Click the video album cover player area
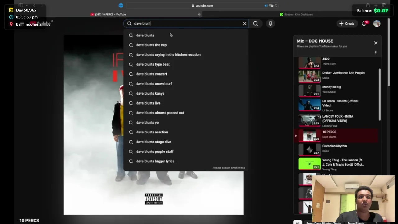This screenshot has width=398, height=224. pyautogui.click(x=154, y=124)
